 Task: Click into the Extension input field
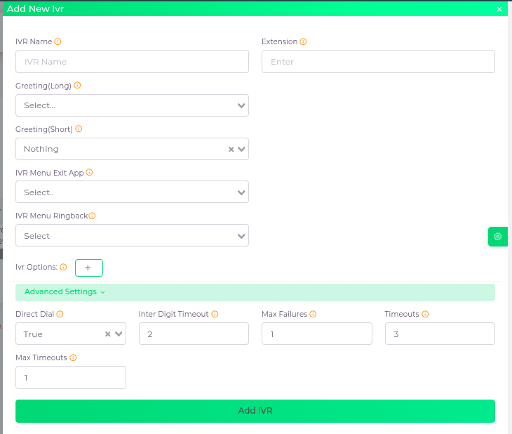pyautogui.click(x=378, y=62)
